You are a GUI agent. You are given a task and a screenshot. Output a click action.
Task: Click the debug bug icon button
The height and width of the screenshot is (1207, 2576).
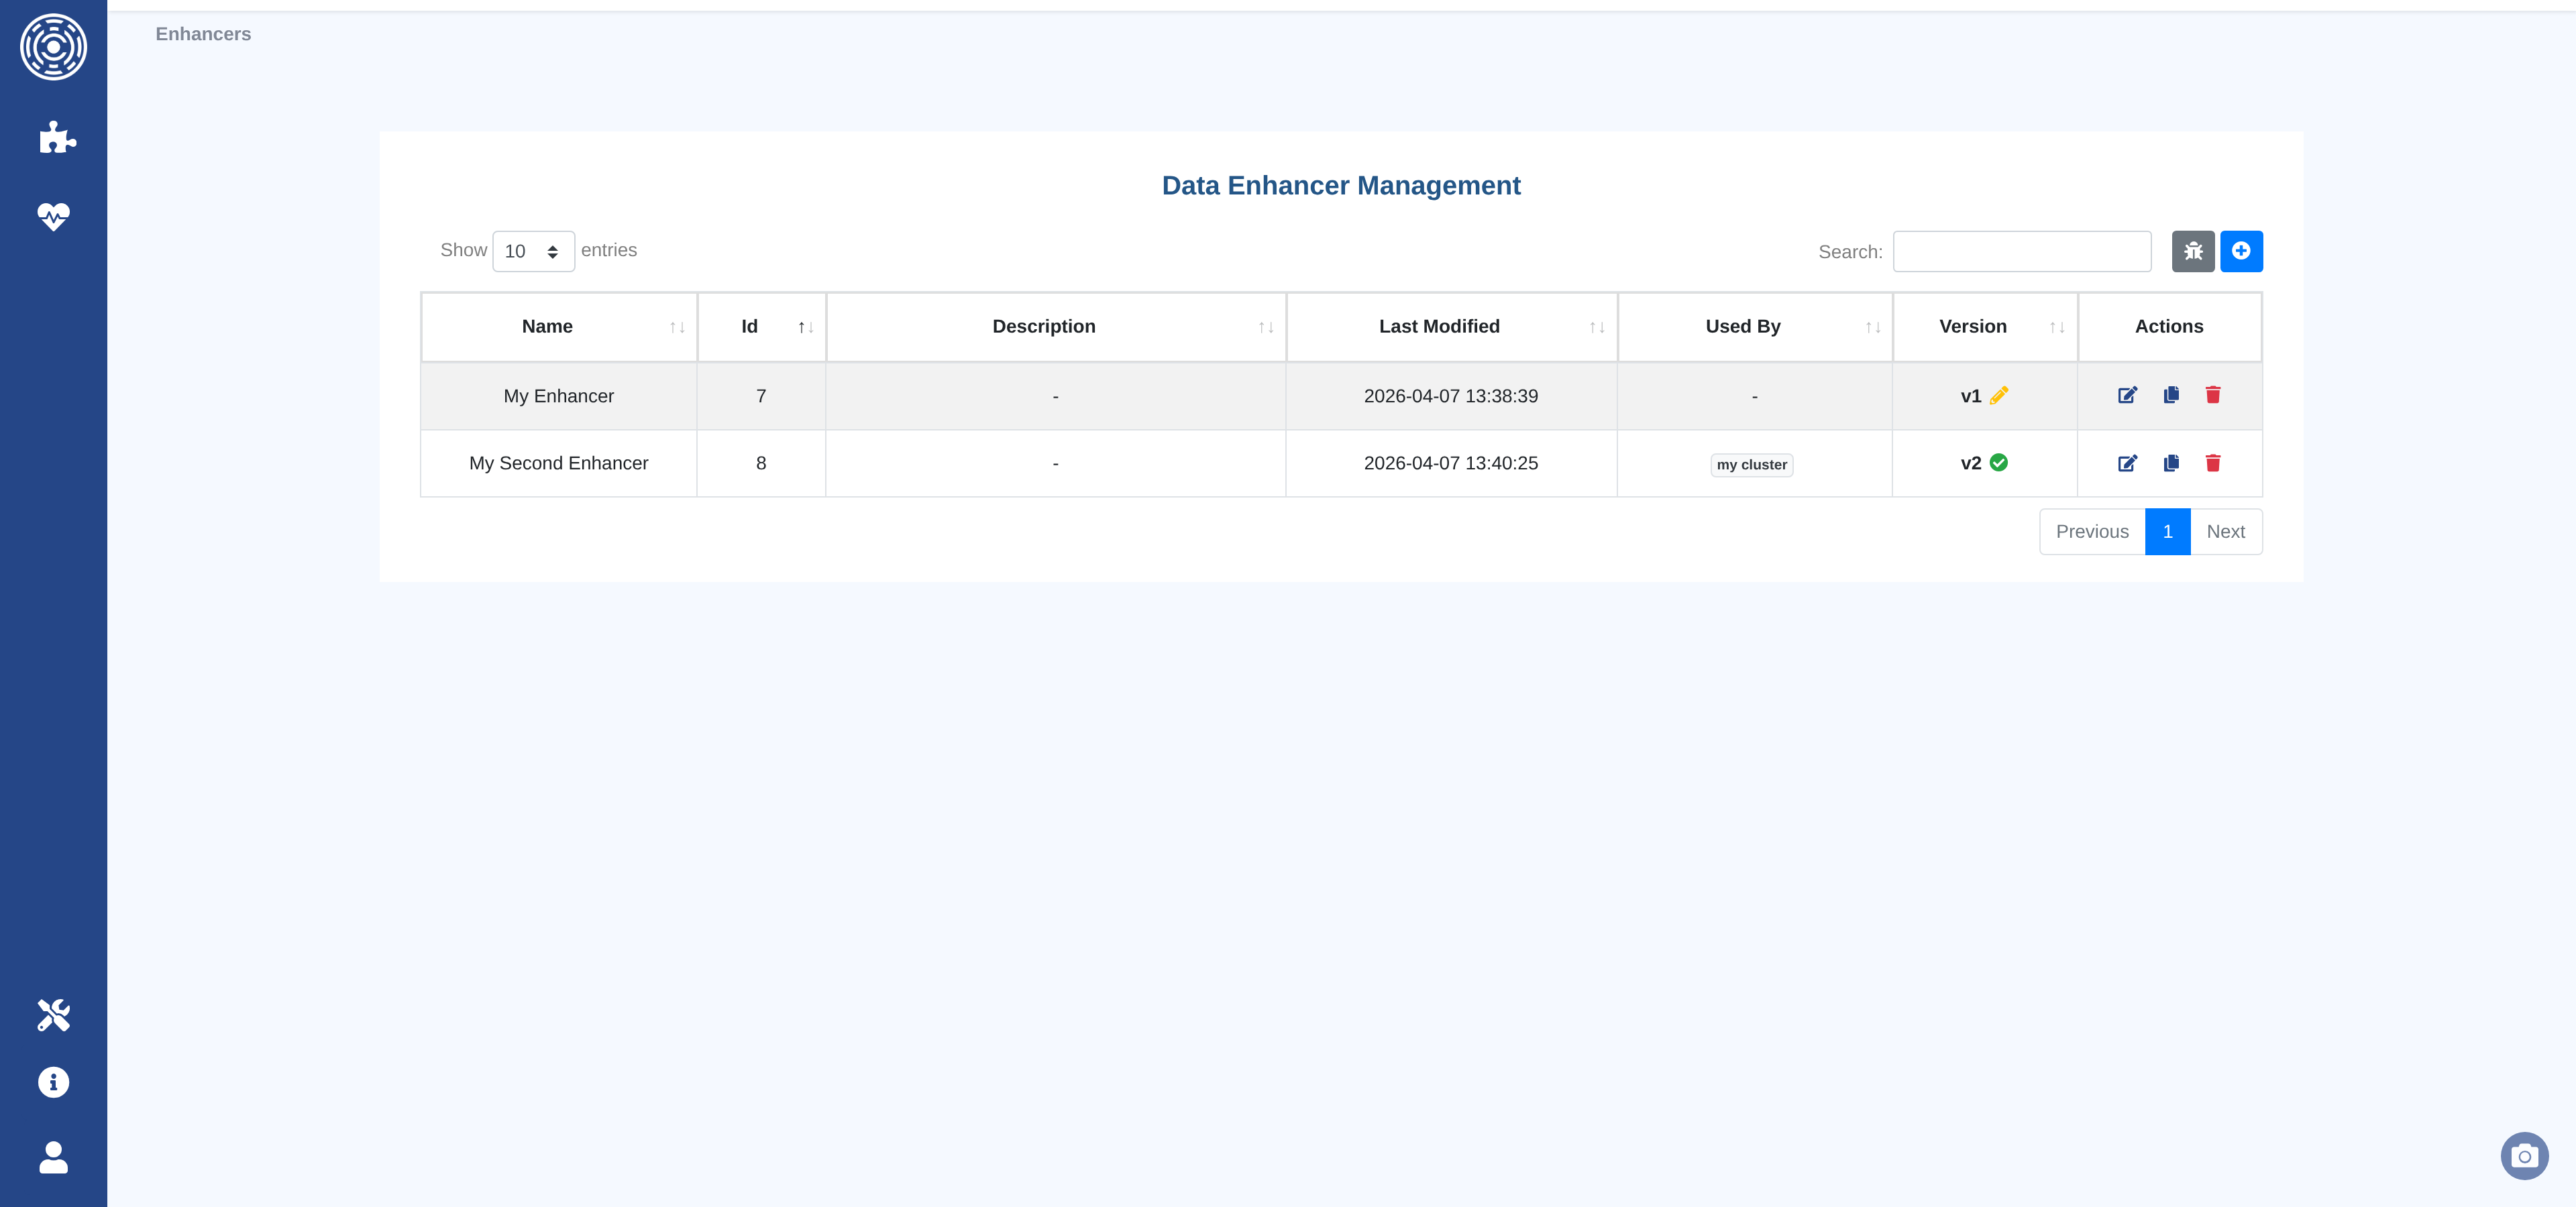click(x=2192, y=251)
